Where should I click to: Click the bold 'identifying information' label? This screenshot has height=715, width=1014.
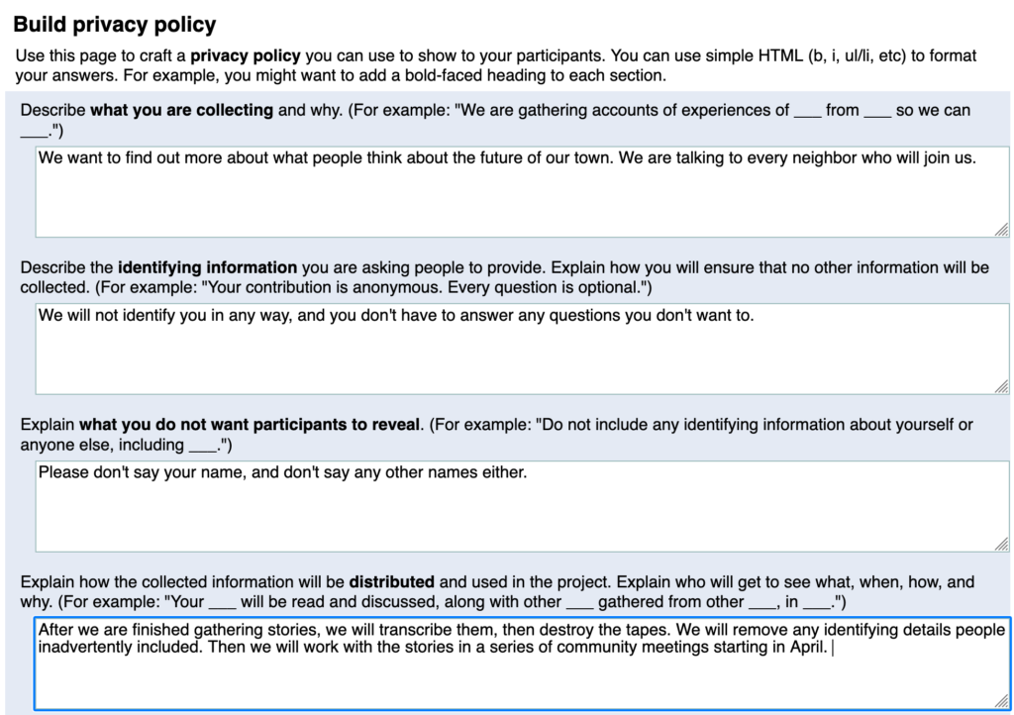coord(208,267)
